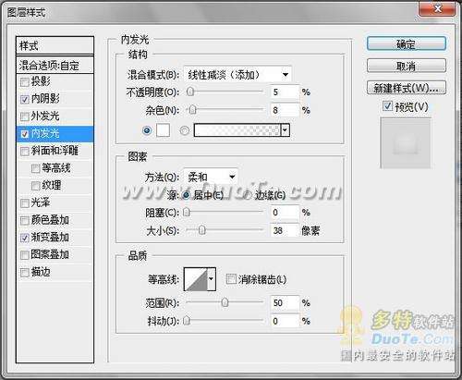
Task: Open the white glow color swatch
Action: (164, 130)
